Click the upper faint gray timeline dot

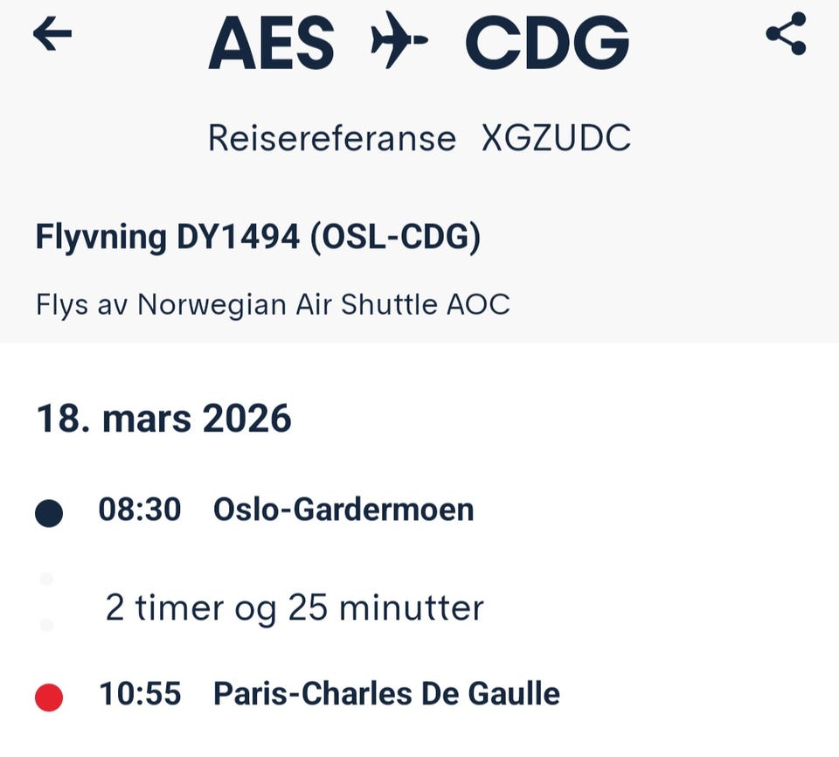click(47, 579)
